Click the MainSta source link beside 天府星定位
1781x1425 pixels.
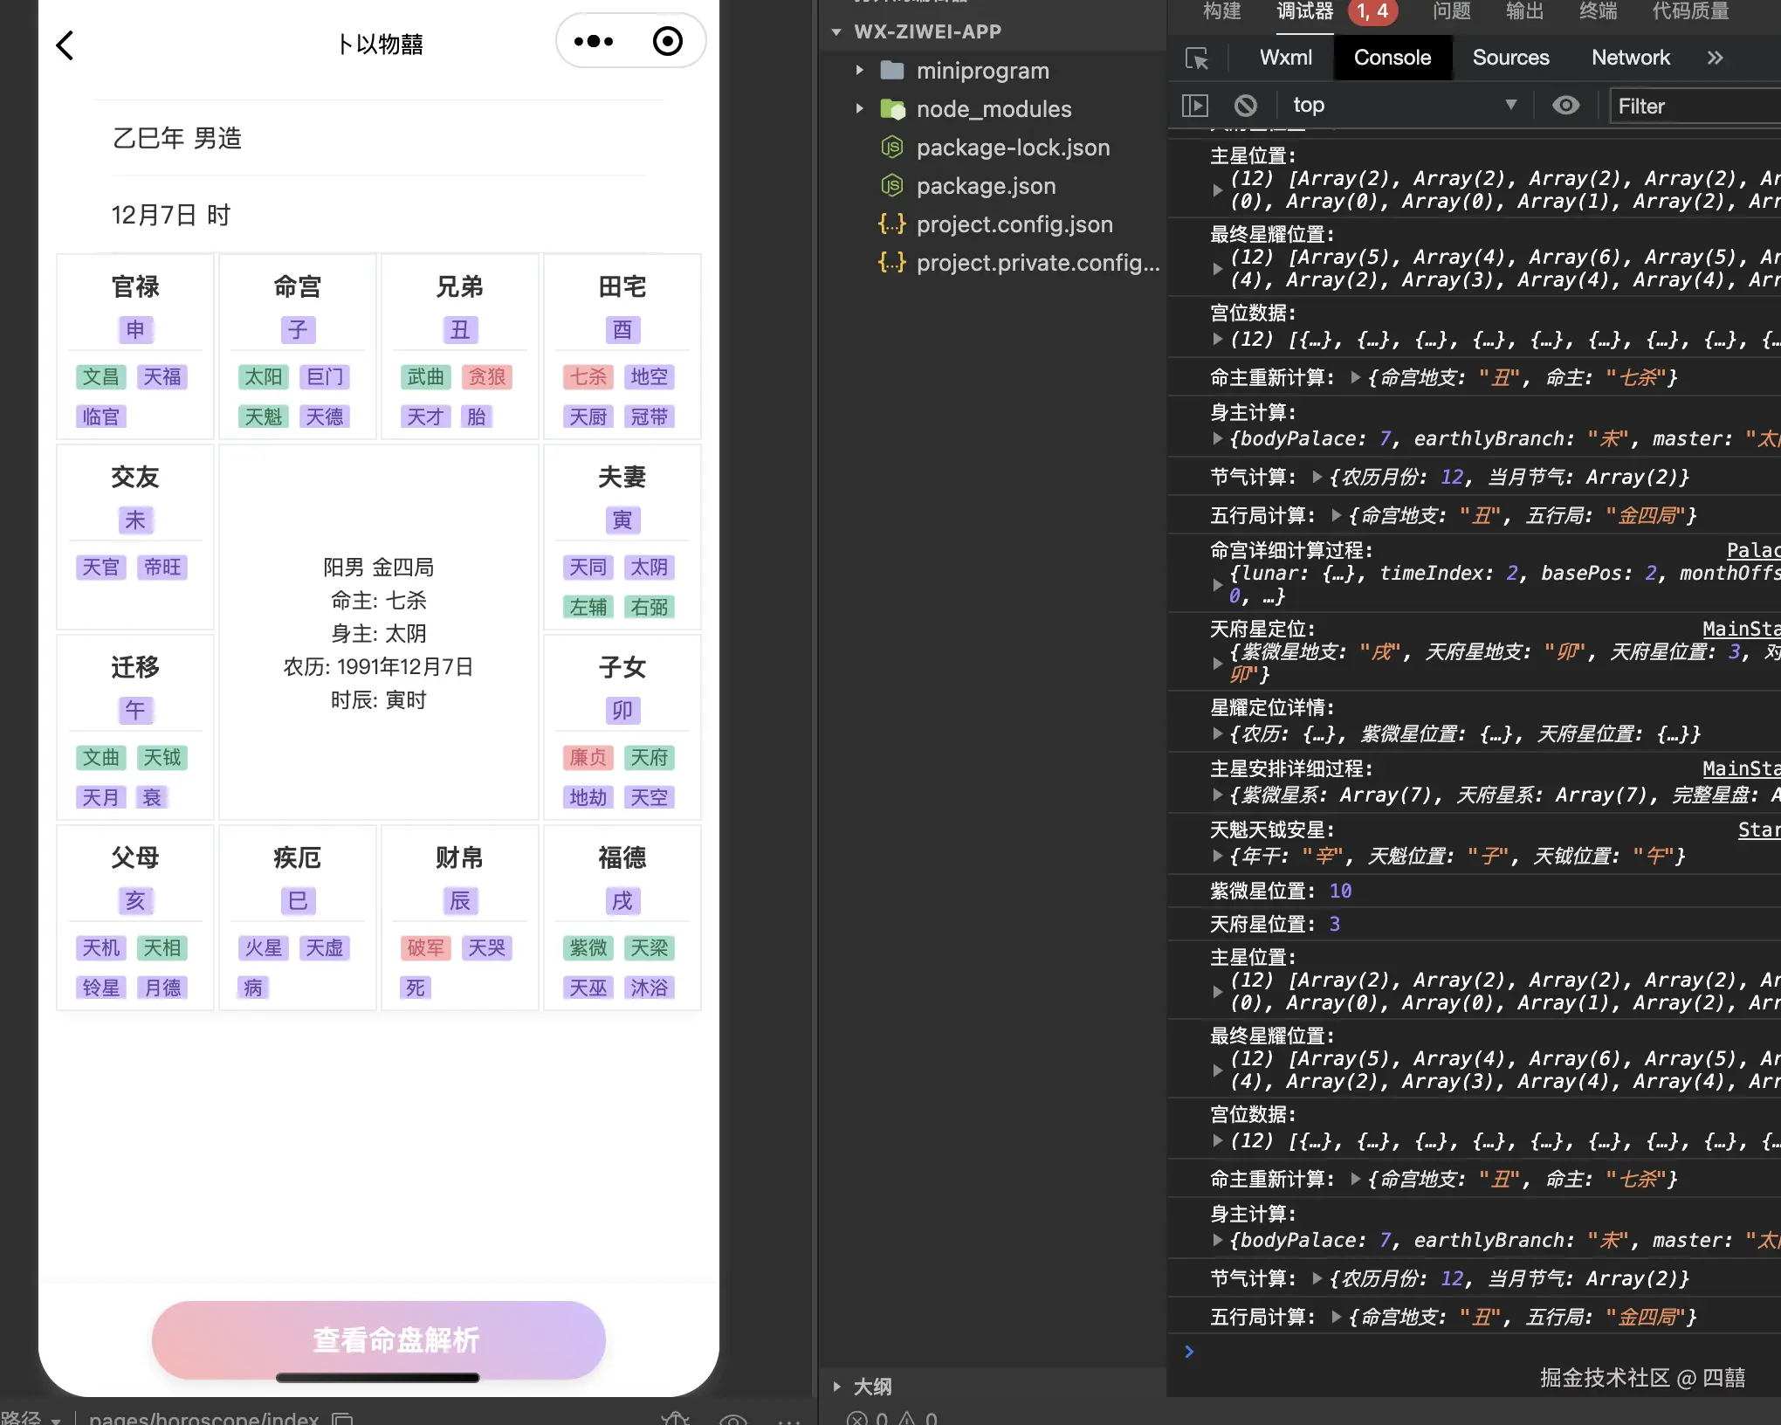pos(1741,629)
